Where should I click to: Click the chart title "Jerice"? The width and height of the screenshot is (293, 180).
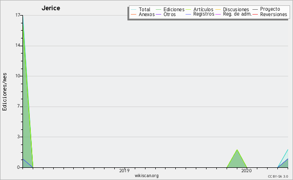pyautogui.click(x=51, y=8)
